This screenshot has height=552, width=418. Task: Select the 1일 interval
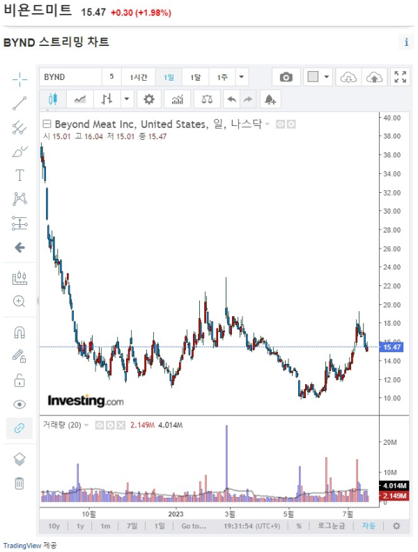[169, 77]
